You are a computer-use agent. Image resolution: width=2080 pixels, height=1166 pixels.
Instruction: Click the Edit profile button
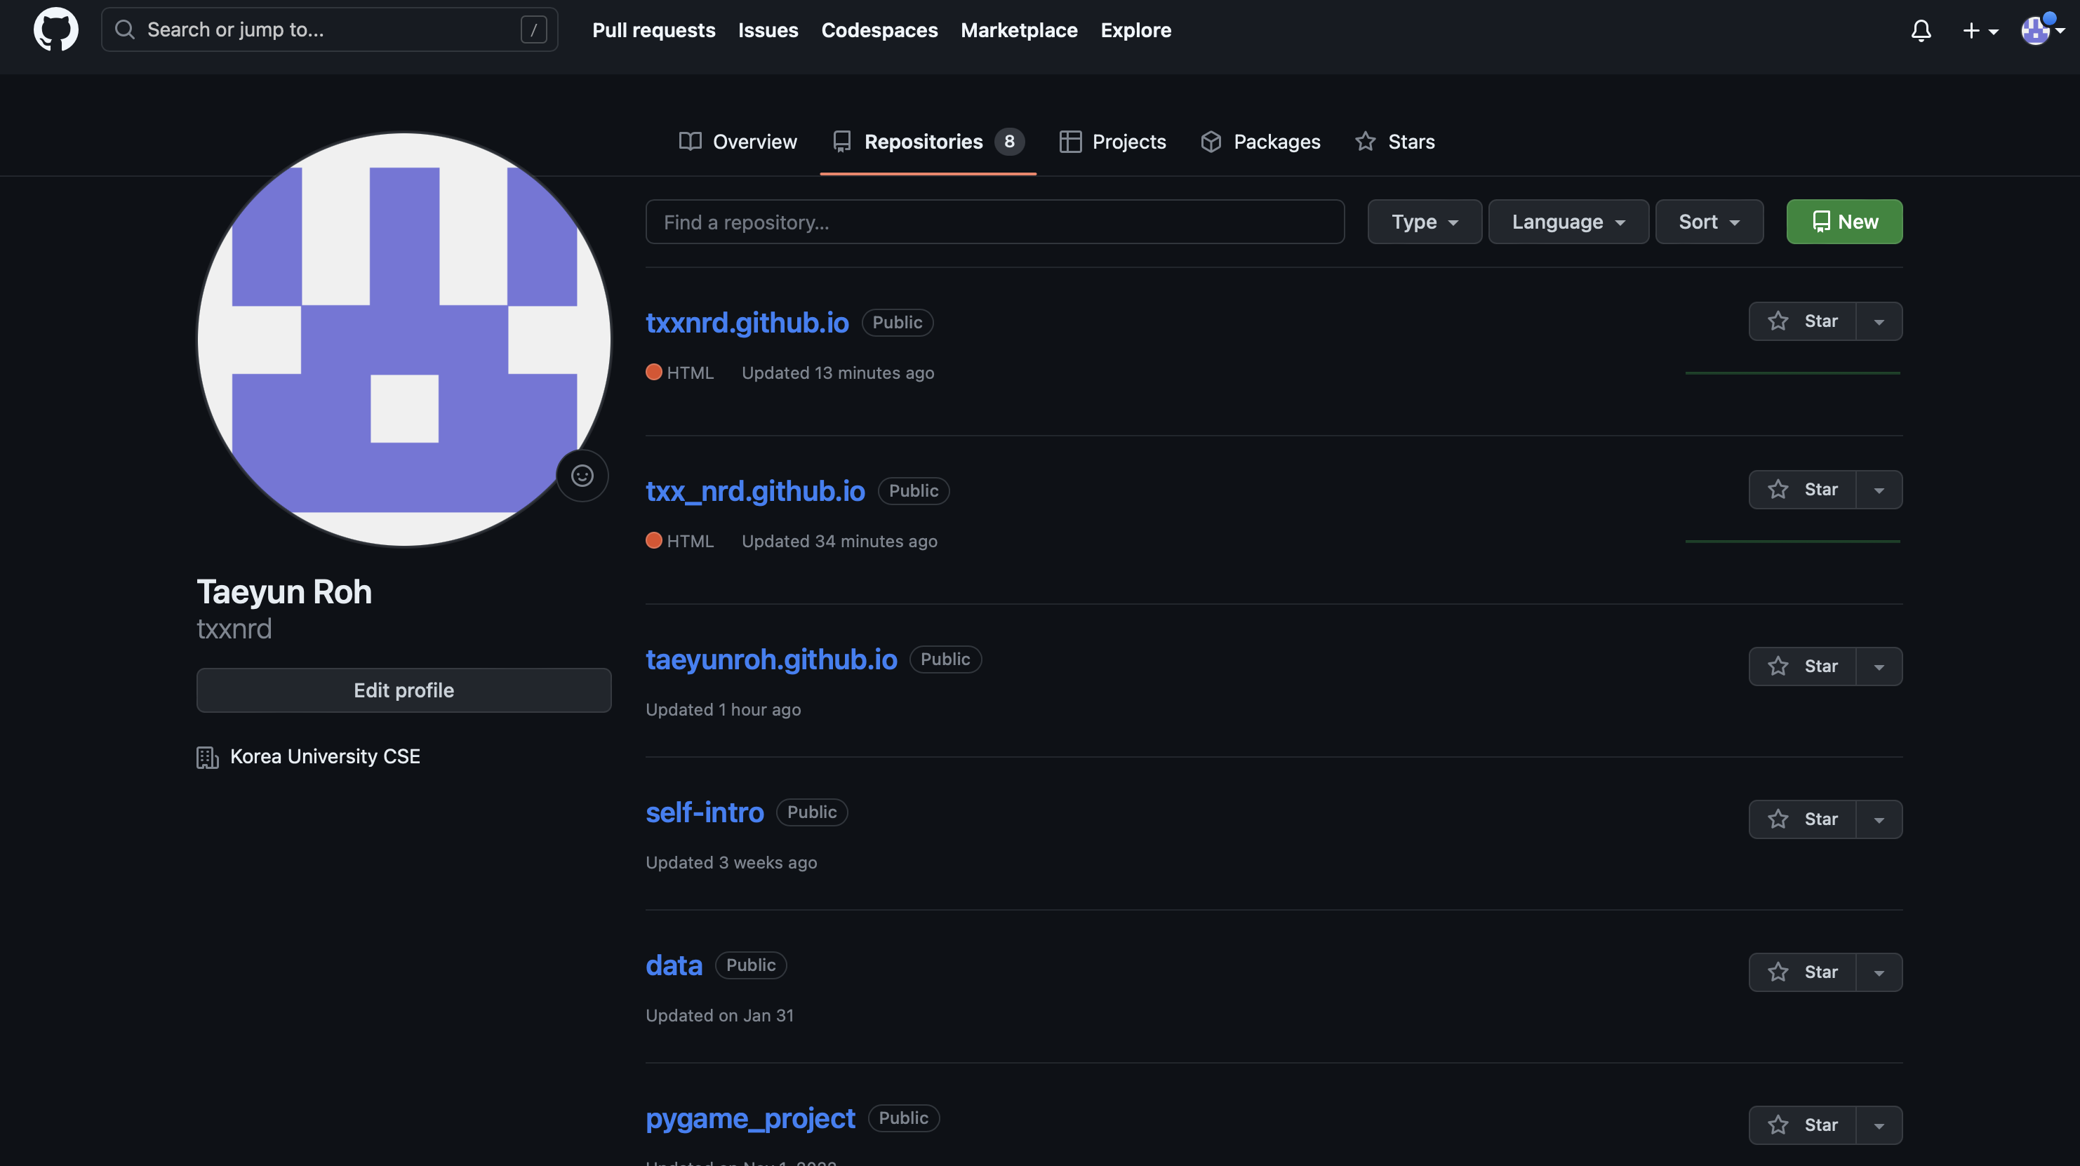(404, 690)
